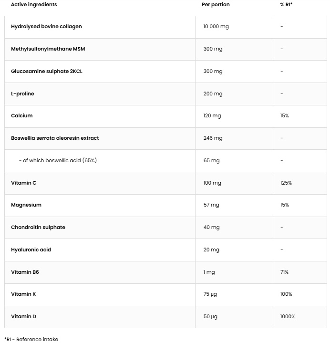The width and height of the screenshot is (330, 343).
Task: Click the Per portion column header
Action: click(216, 4)
